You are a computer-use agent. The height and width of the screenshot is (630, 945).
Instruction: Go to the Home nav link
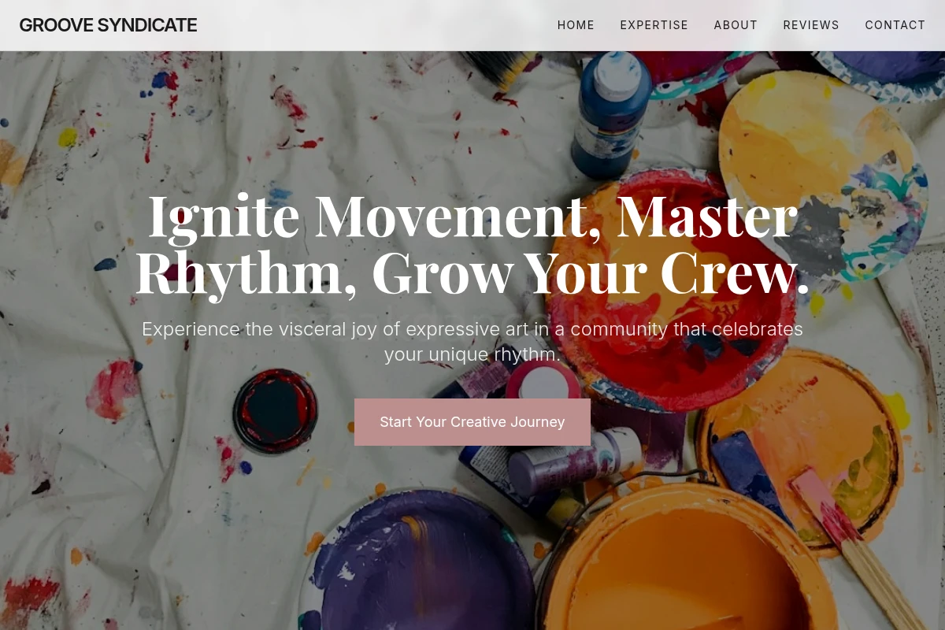pyautogui.click(x=576, y=25)
